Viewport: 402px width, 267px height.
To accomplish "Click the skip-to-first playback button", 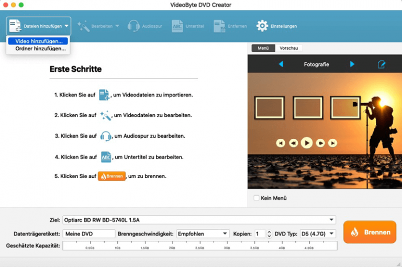I will (281, 143).
